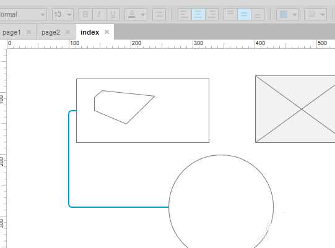
Task: Align text to top vertically
Action: (x=230, y=14)
